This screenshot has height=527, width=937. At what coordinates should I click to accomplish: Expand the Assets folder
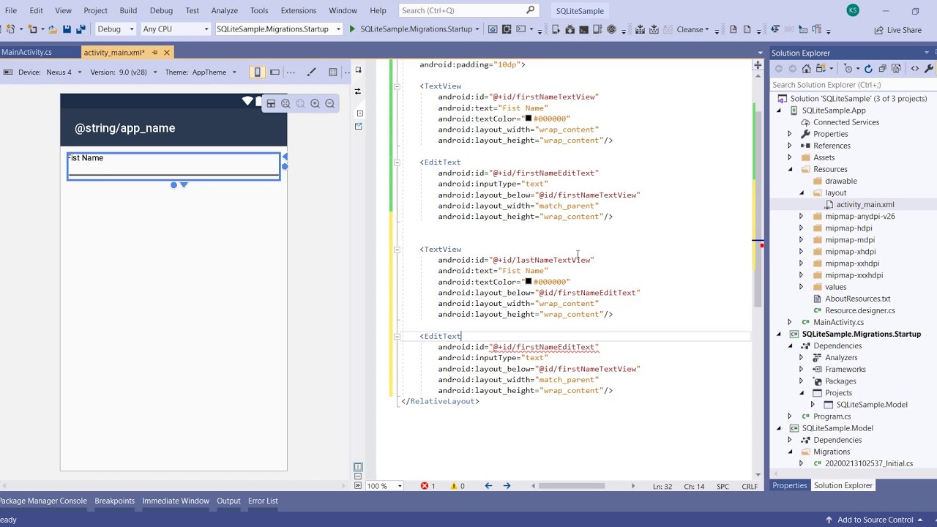click(x=790, y=157)
